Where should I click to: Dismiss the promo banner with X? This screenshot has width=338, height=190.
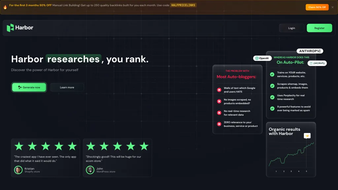333,7
